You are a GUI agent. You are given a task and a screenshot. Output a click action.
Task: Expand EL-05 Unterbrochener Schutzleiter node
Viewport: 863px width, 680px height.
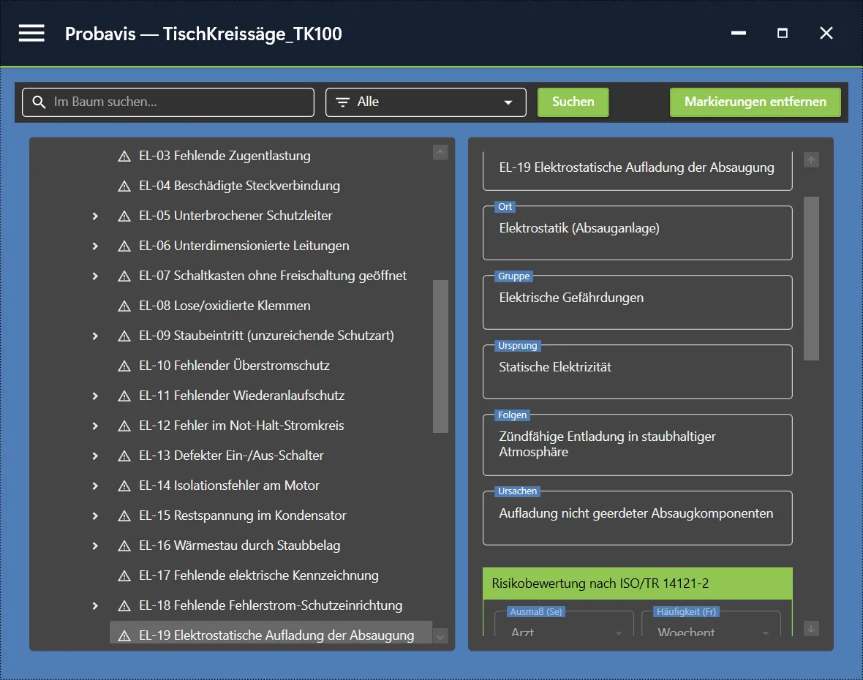pyautogui.click(x=95, y=216)
